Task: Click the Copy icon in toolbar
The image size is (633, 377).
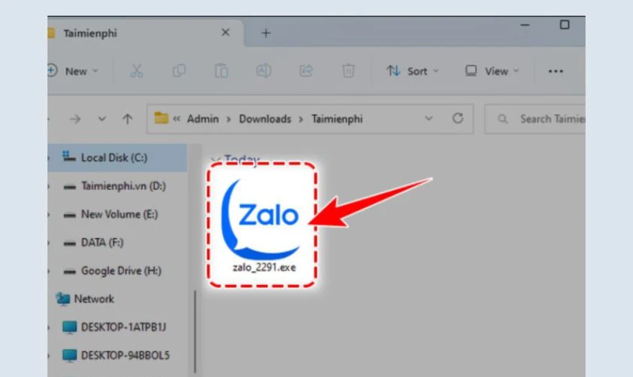Action: 179,71
